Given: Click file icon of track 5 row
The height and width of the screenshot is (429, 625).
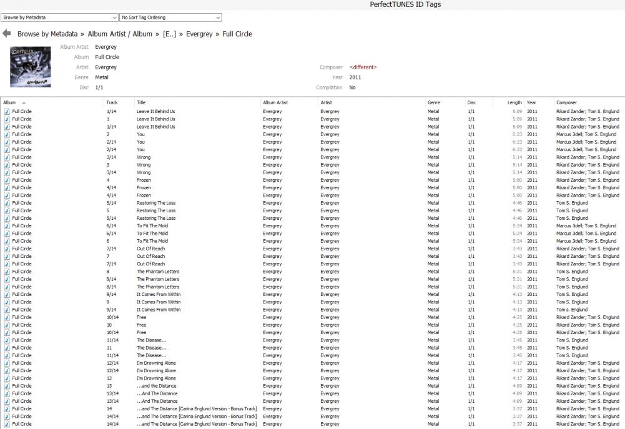Looking at the screenshot, I should pyautogui.click(x=7, y=210).
